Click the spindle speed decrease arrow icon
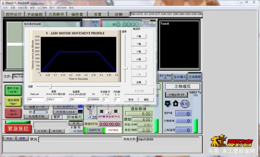This screenshot has width=260, height=157. pyautogui.click(x=167, y=104)
